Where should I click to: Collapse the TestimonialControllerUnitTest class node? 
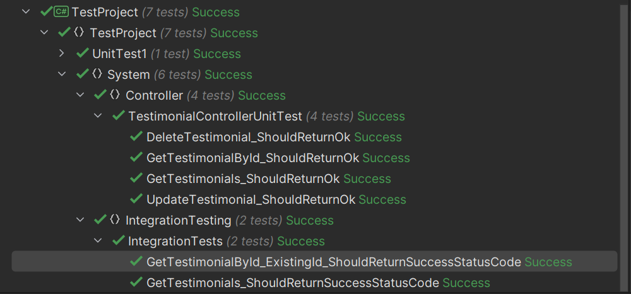pos(98,116)
